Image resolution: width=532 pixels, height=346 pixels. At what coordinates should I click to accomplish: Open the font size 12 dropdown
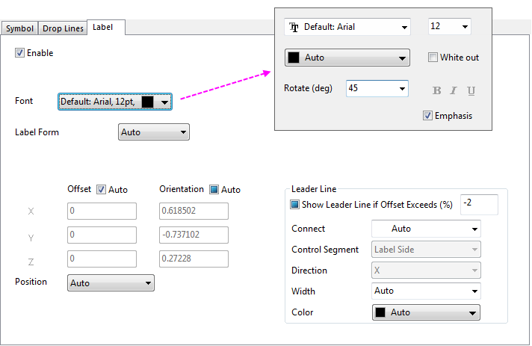449,27
